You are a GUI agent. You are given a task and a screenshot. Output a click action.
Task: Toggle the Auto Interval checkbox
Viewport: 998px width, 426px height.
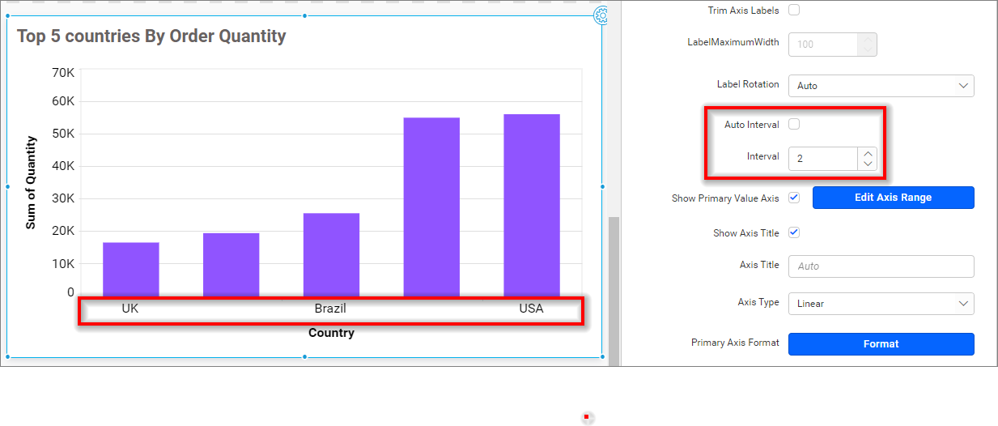coord(794,125)
